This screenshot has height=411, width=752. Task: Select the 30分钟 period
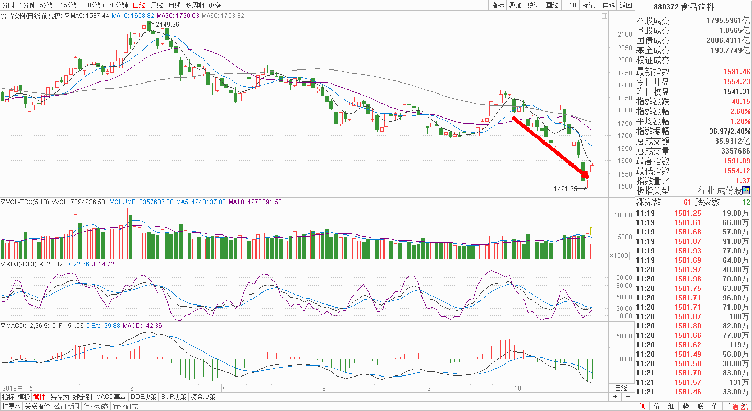pyautogui.click(x=94, y=5)
